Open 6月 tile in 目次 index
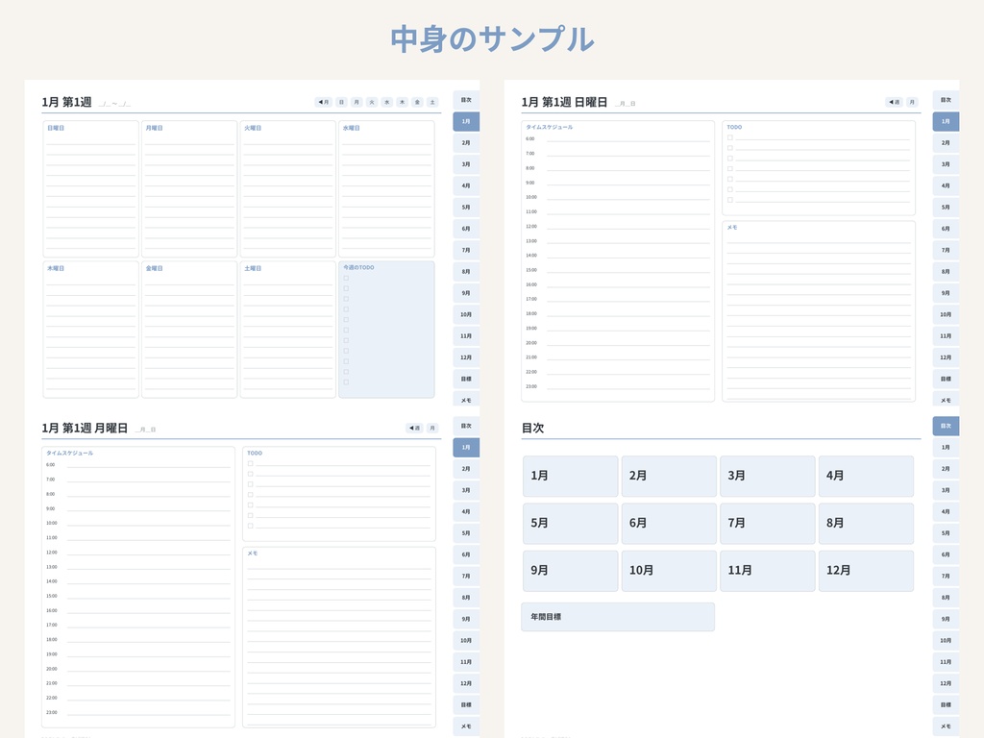 (x=669, y=524)
